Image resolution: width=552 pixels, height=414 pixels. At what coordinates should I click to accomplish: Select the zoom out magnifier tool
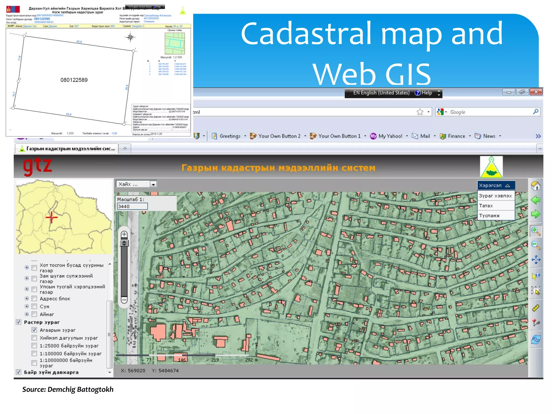(x=536, y=245)
